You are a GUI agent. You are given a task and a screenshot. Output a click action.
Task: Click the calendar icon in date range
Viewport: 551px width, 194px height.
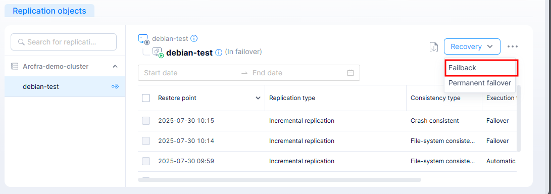(350, 73)
